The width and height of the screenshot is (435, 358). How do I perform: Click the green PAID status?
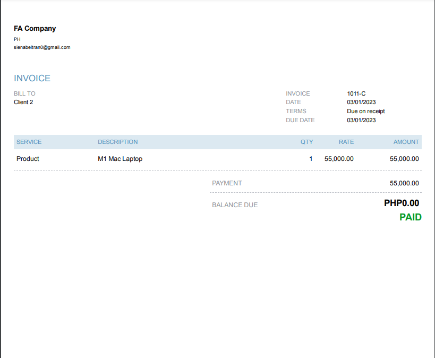pos(411,217)
